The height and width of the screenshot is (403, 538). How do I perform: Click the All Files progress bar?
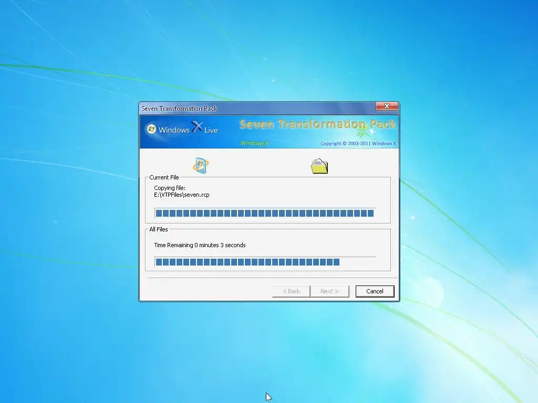pos(265,262)
